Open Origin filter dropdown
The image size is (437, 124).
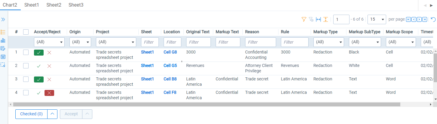[80, 42]
